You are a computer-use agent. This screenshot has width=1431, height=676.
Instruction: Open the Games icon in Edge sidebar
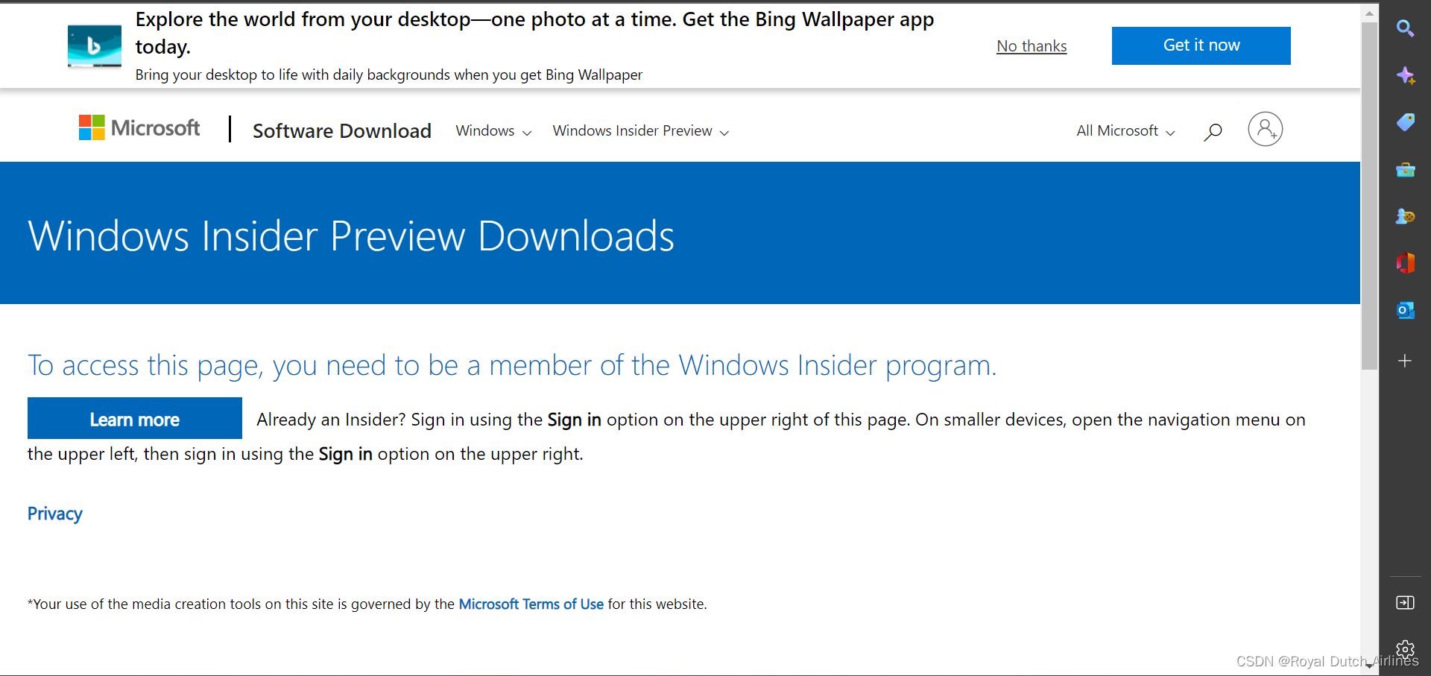(1406, 216)
